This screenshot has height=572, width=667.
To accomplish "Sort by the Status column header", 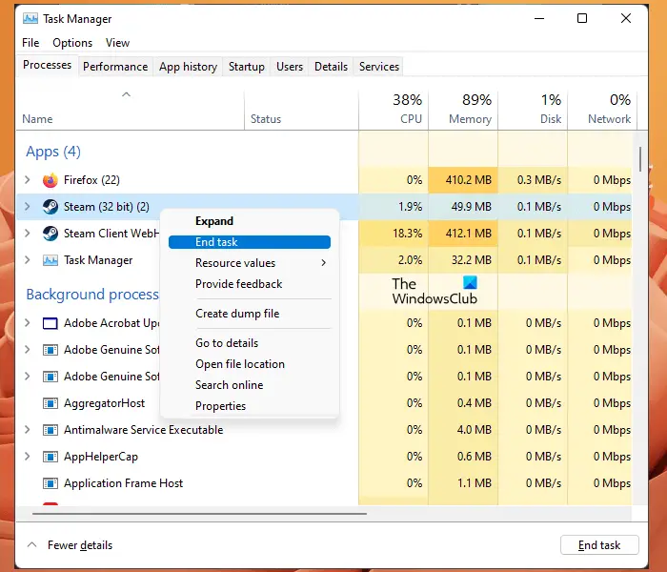I will pos(302,110).
